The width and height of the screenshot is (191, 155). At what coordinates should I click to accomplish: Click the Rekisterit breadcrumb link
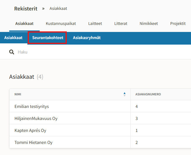[x=26, y=9]
